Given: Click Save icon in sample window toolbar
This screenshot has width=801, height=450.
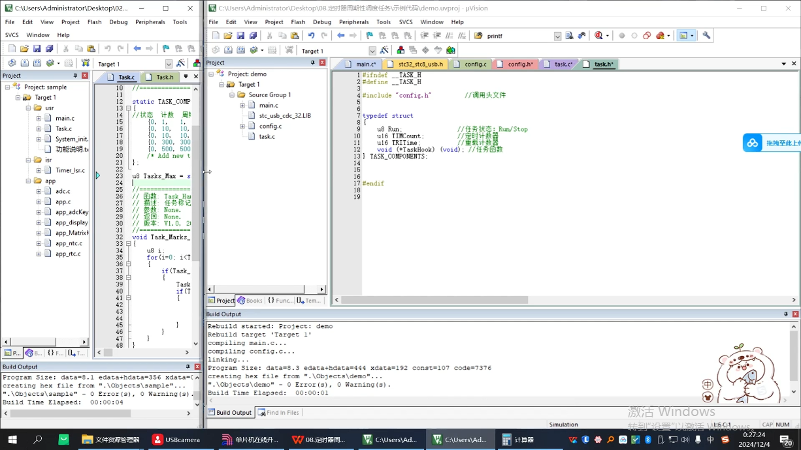Looking at the screenshot, I should (x=37, y=49).
